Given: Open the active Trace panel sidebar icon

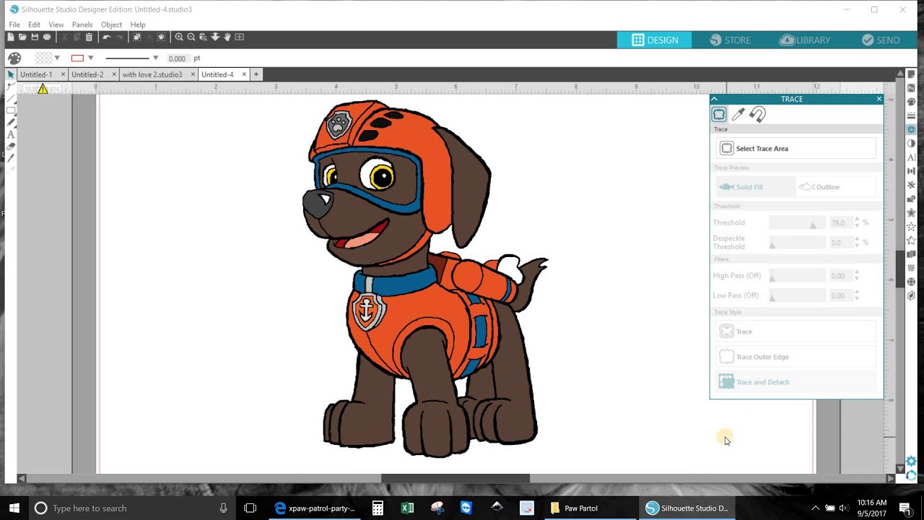Looking at the screenshot, I should pyautogui.click(x=911, y=130).
